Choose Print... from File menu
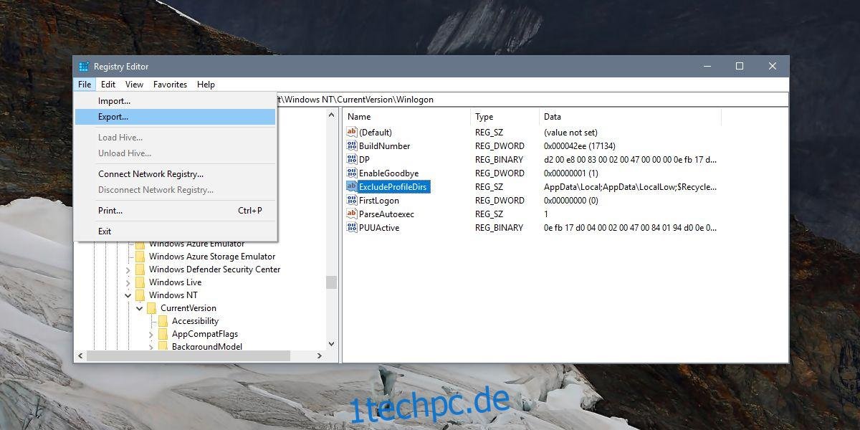The width and height of the screenshot is (860, 430). click(176, 211)
